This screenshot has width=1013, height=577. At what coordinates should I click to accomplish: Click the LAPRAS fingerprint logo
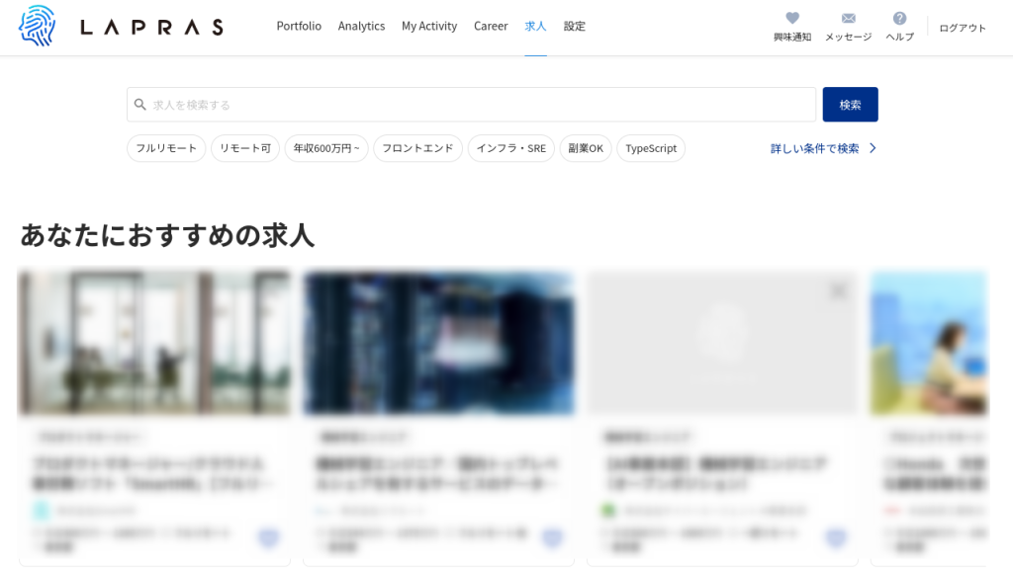38,27
